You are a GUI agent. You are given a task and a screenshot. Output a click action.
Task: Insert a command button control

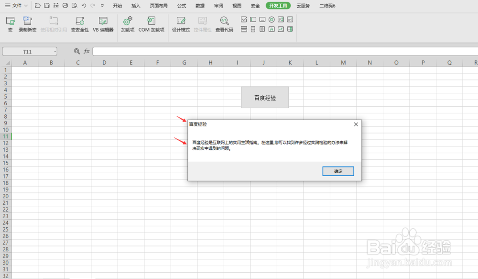coord(262,20)
